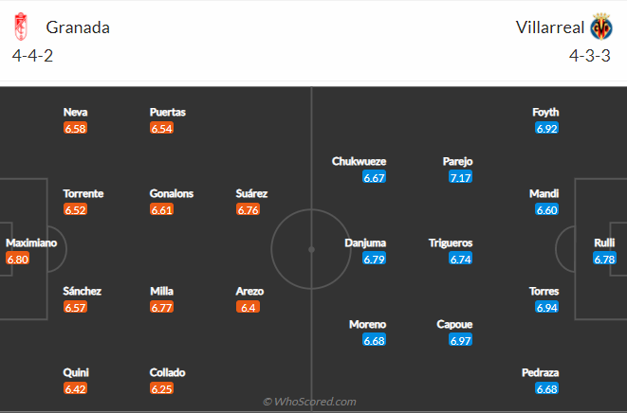Click player name Chukwueze
The width and height of the screenshot is (627, 413).
click(359, 161)
